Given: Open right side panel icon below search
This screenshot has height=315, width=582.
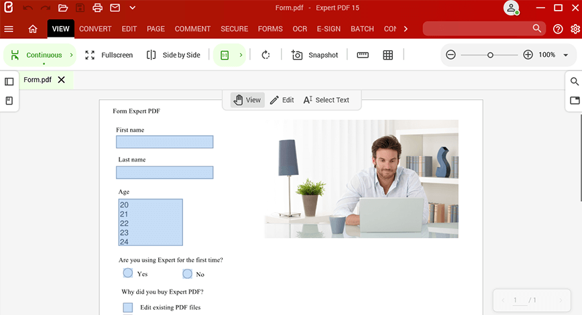Looking at the screenshot, I should (x=575, y=100).
